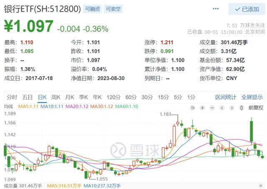This screenshot has height=189, width=267.
Task: Toggle the 可融资 tag
Action: coord(92,9)
